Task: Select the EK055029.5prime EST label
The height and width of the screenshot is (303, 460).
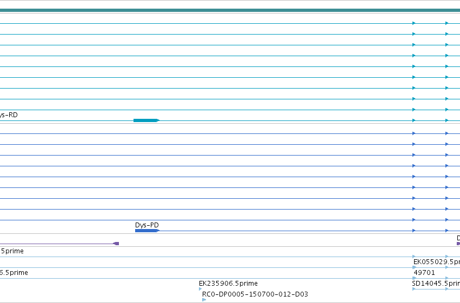Action: (x=437, y=261)
